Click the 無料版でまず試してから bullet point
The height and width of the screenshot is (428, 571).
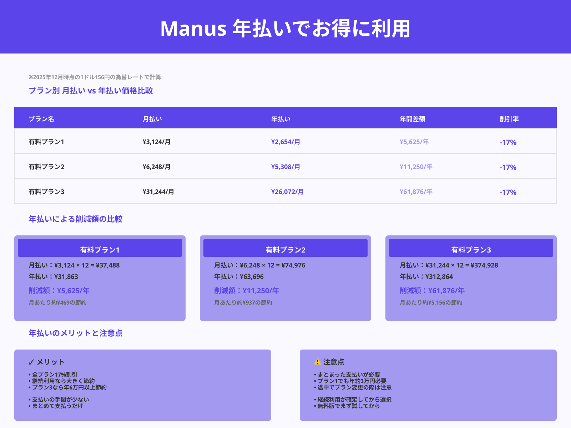click(347, 406)
